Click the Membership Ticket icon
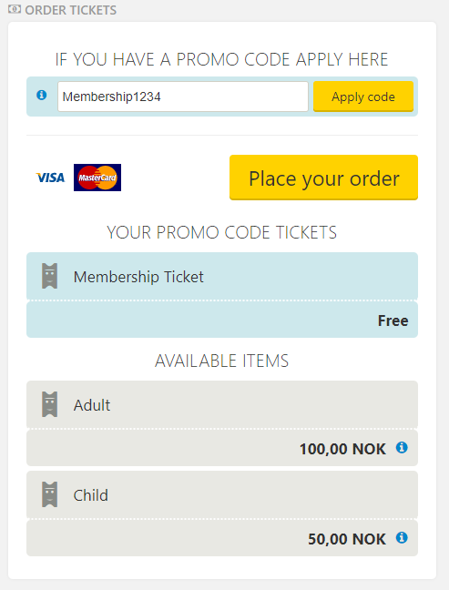This screenshot has height=590, width=449. (x=50, y=276)
